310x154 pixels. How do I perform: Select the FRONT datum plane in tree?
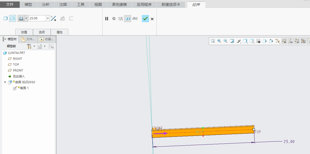(18, 70)
